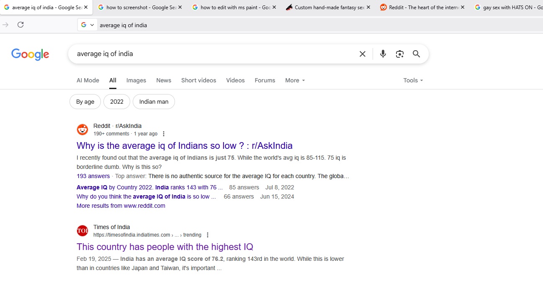Reload the page with the refresh icon
543x283 pixels.
pos(21,25)
